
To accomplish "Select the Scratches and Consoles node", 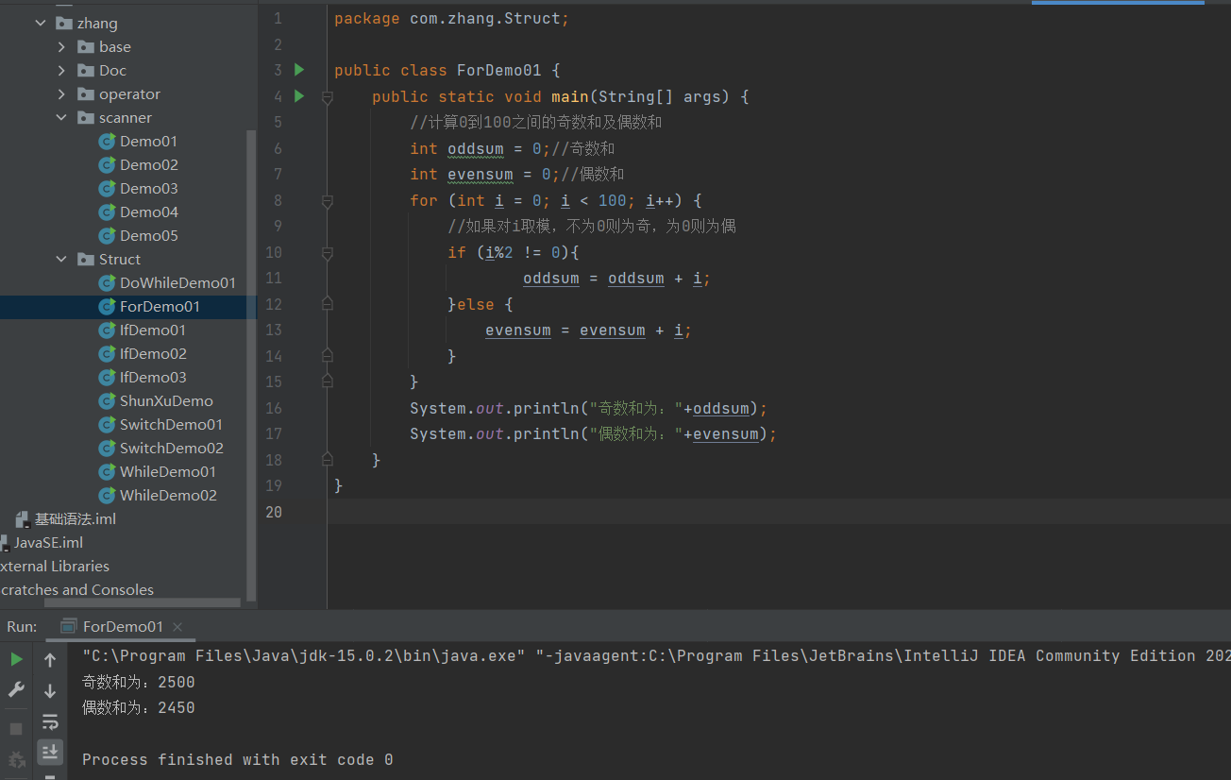I will tap(76, 590).
